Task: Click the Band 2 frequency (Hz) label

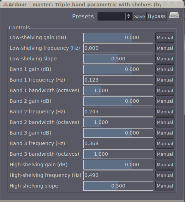Action: click(37, 112)
